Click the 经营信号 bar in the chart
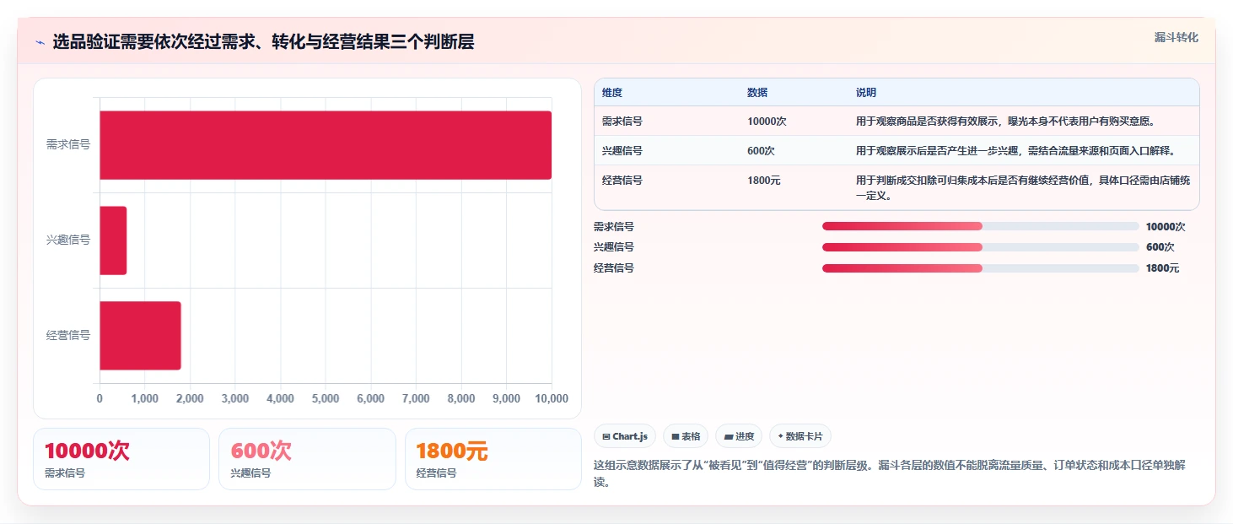The height and width of the screenshot is (524, 1233). tap(140, 336)
